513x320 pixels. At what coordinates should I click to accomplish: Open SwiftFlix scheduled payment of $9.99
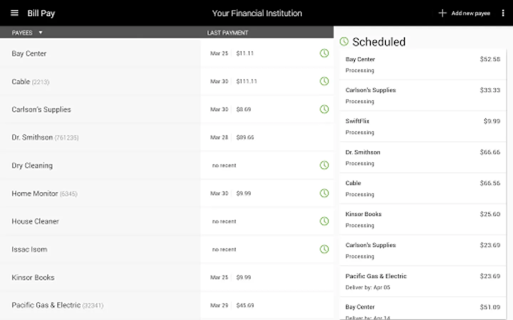(423, 127)
